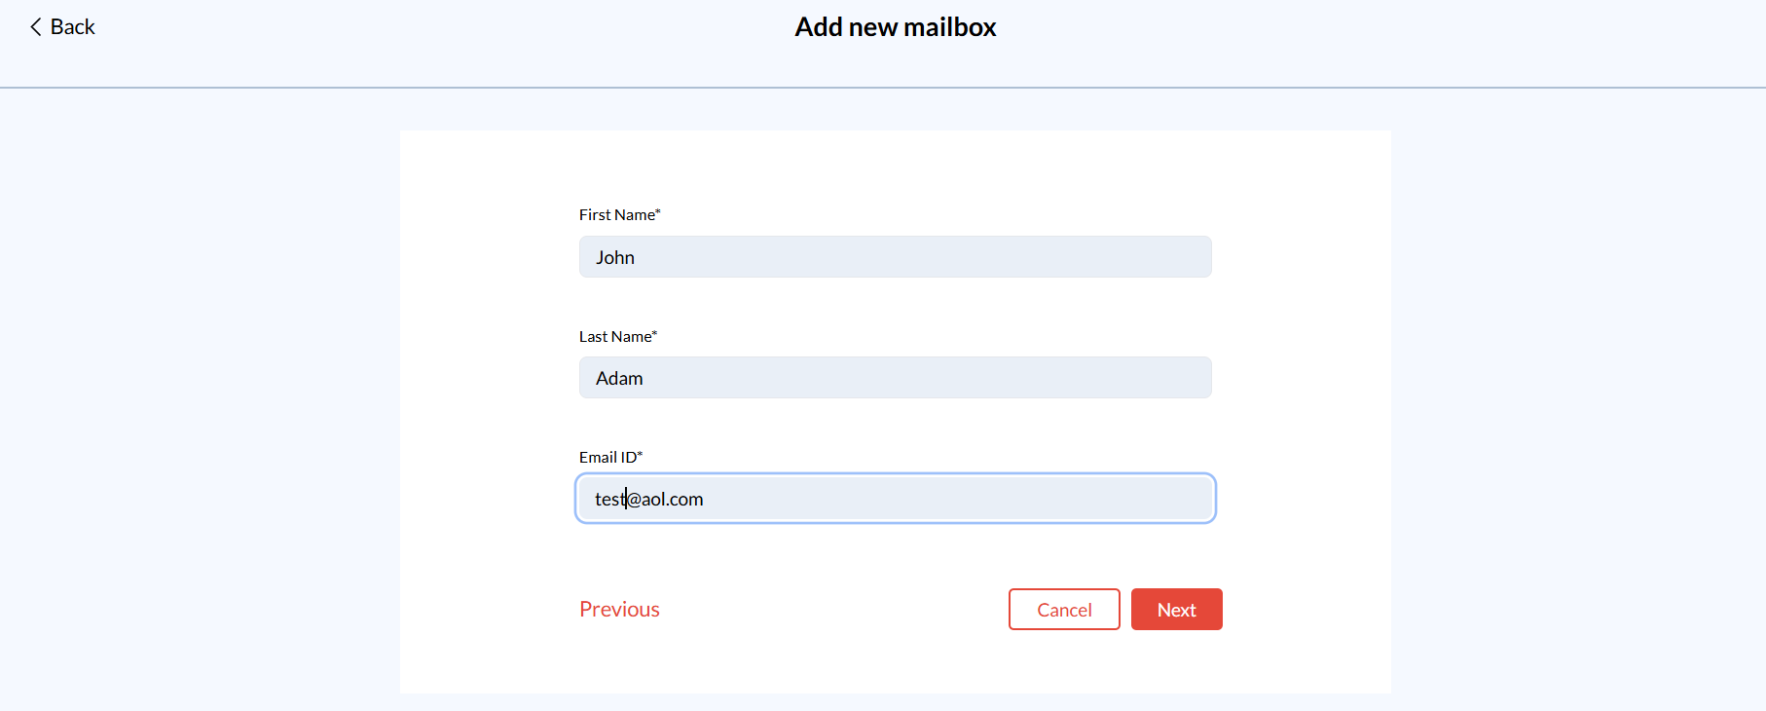
Task: Click the "Last Name" field label
Action: tap(614, 337)
